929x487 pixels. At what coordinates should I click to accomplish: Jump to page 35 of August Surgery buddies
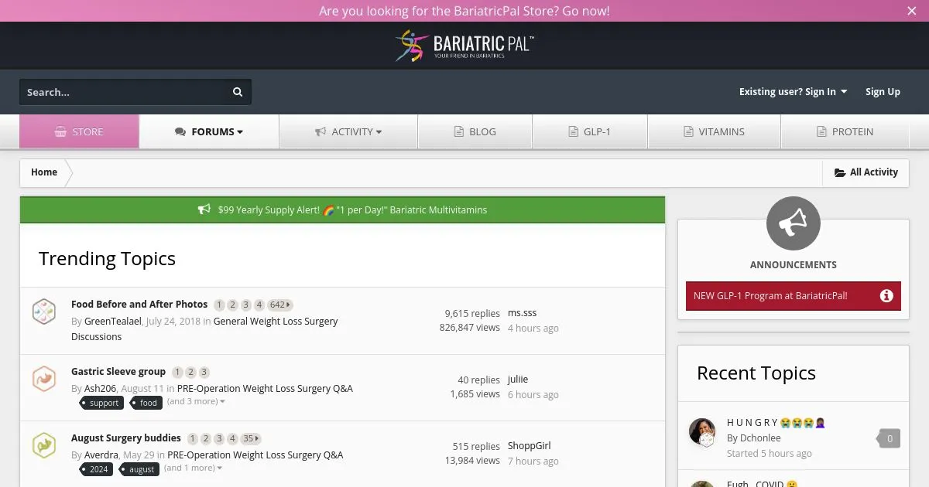[251, 439]
